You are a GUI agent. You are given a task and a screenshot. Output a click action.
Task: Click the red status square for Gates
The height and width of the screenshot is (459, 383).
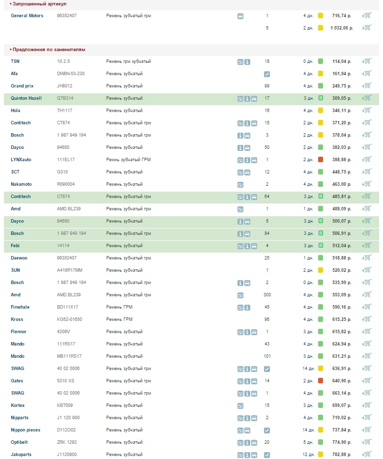(x=321, y=381)
